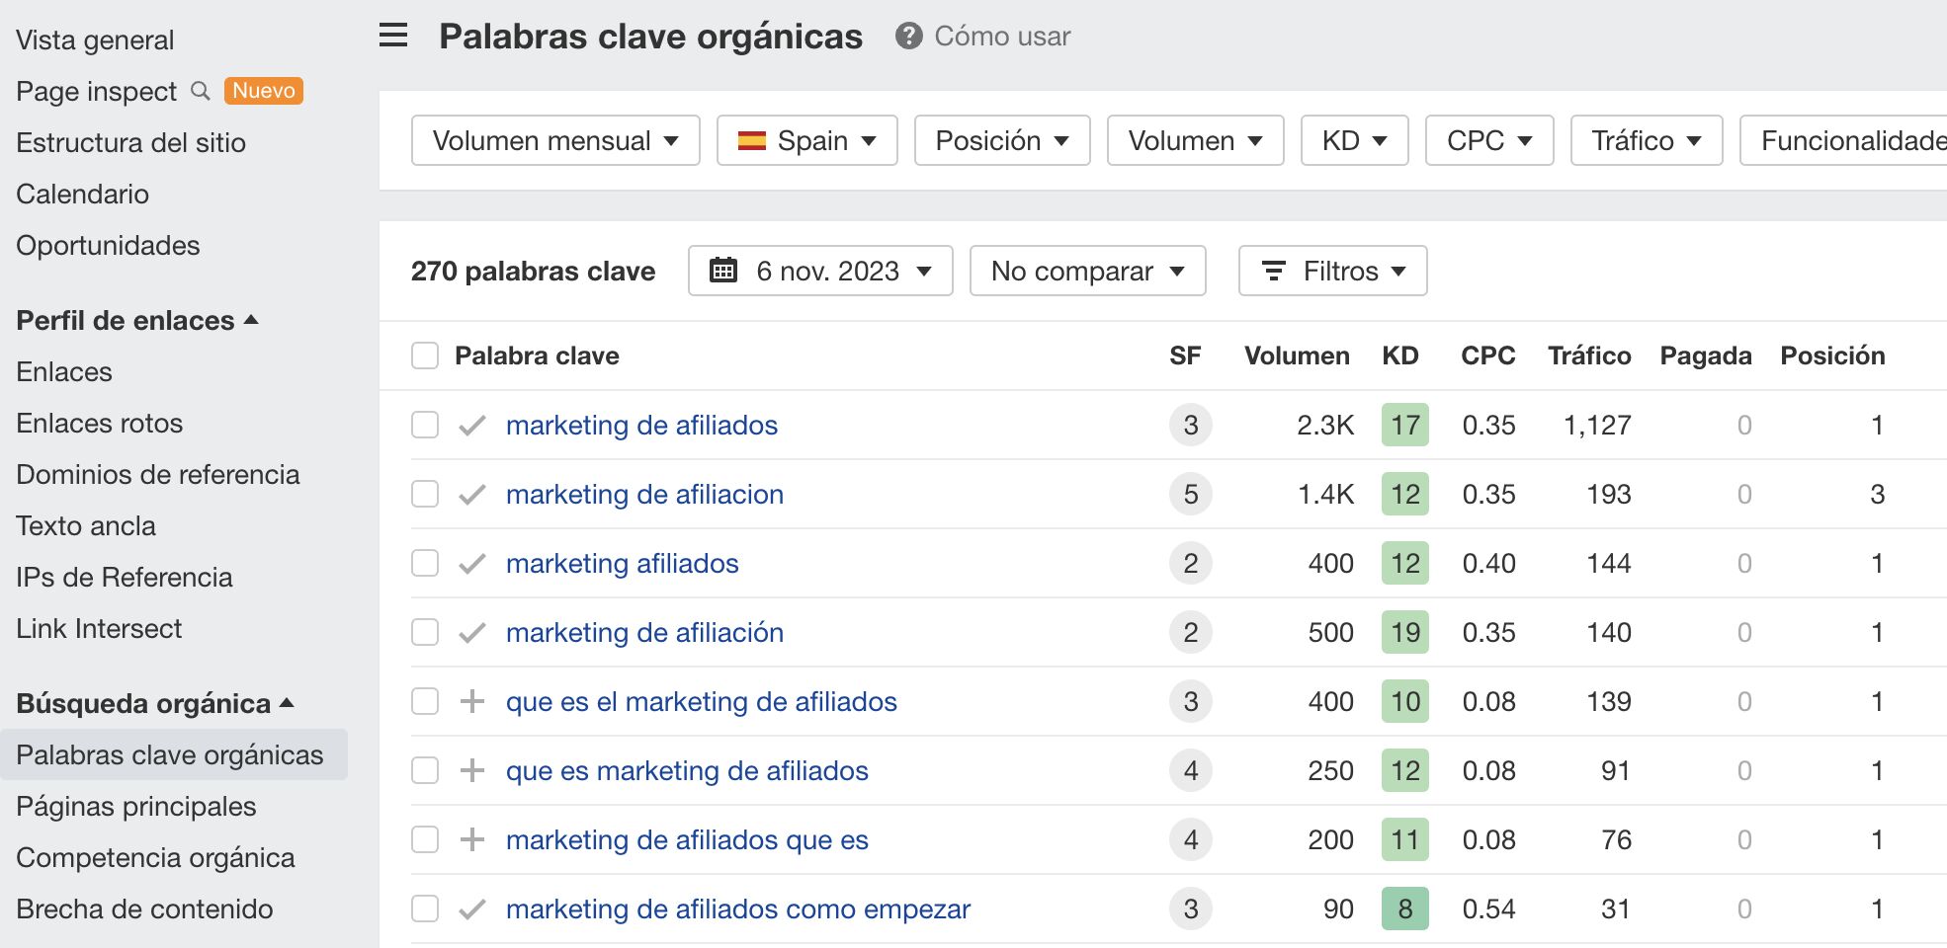
Task: Click the checkmark icon beside marketing de afiliados
Action: pos(472,425)
